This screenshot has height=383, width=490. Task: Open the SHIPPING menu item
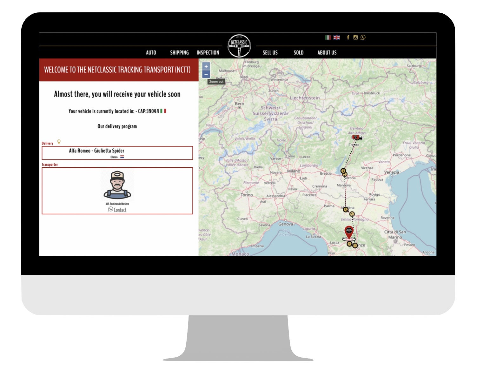179,53
